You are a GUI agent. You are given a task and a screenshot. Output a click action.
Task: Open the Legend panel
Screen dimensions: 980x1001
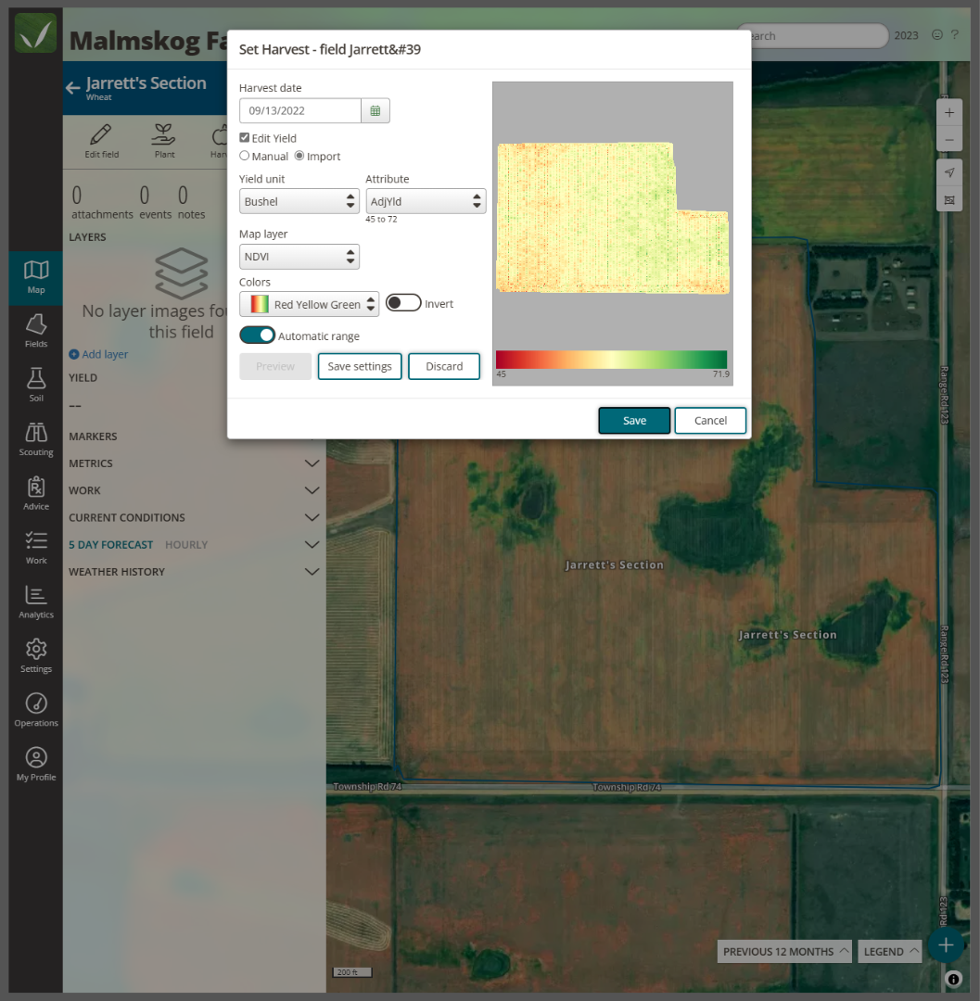pos(890,951)
